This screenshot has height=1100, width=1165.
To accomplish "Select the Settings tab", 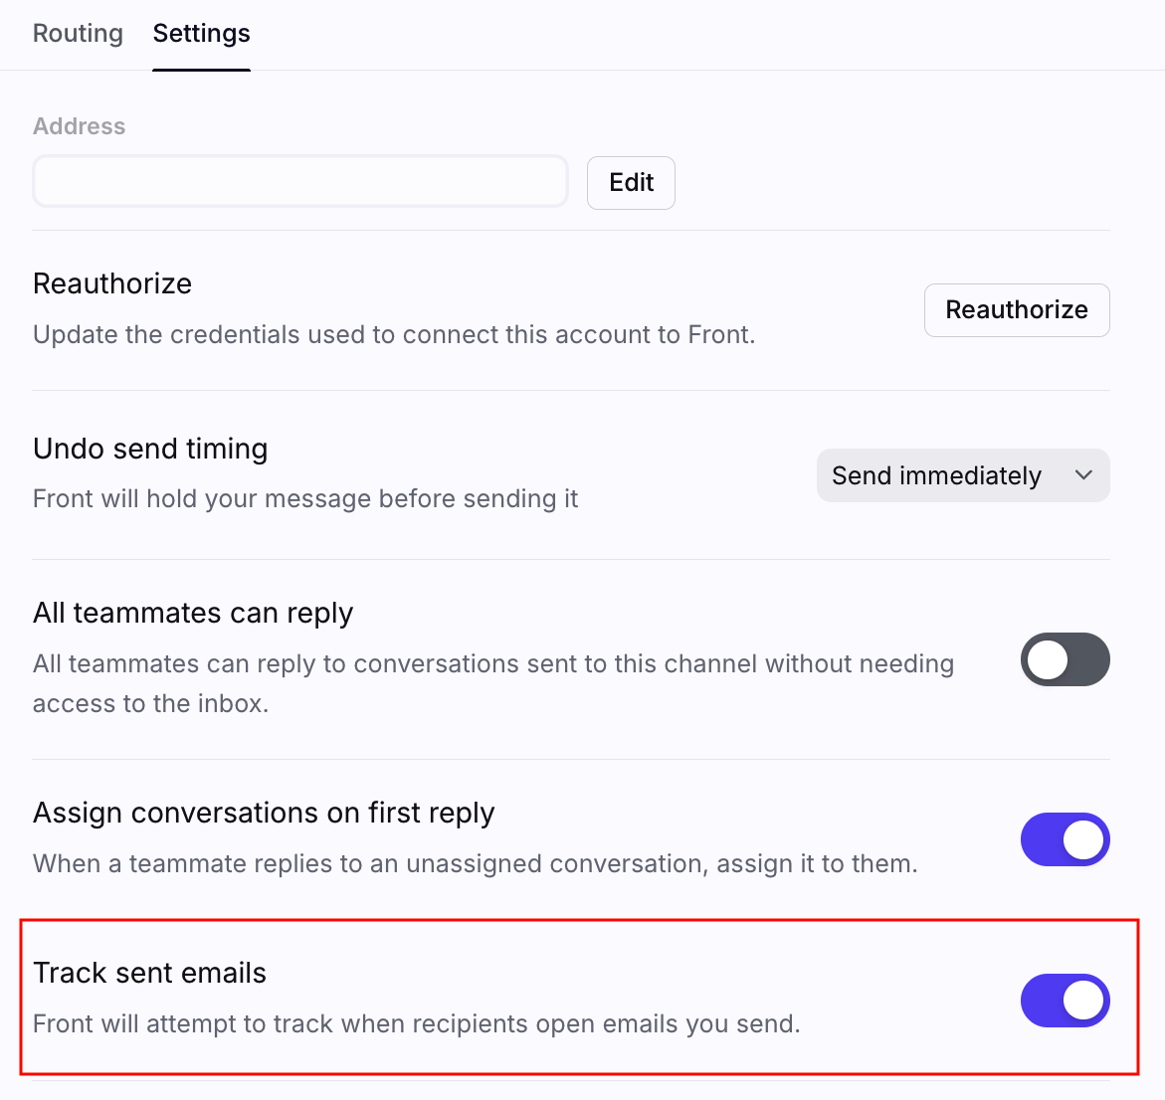I will pyautogui.click(x=201, y=34).
